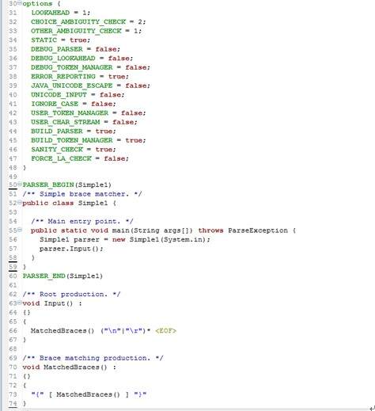Click the FORCE_LA_CHECK option name

[x=61, y=158]
